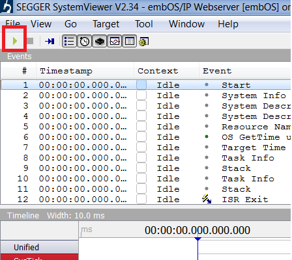Click the timestamp cell in row 3
The width and height of the screenshot is (292, 260).
click(83, 106)
